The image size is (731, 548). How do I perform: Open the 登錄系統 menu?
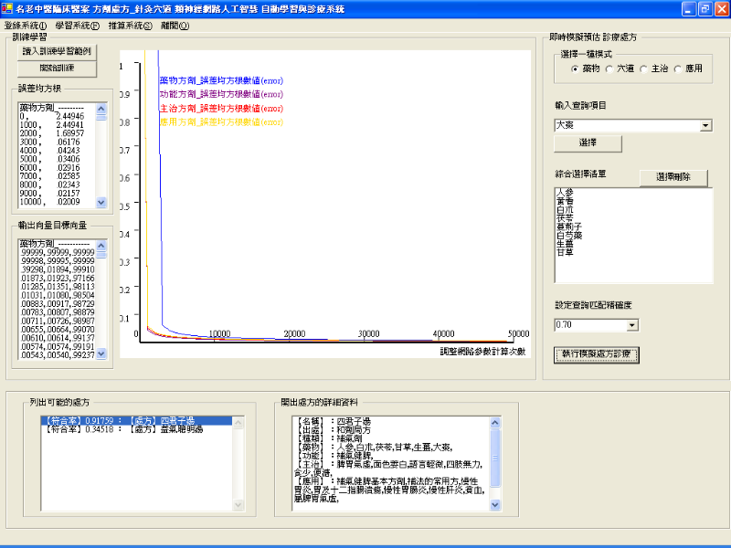click(25, 26)
